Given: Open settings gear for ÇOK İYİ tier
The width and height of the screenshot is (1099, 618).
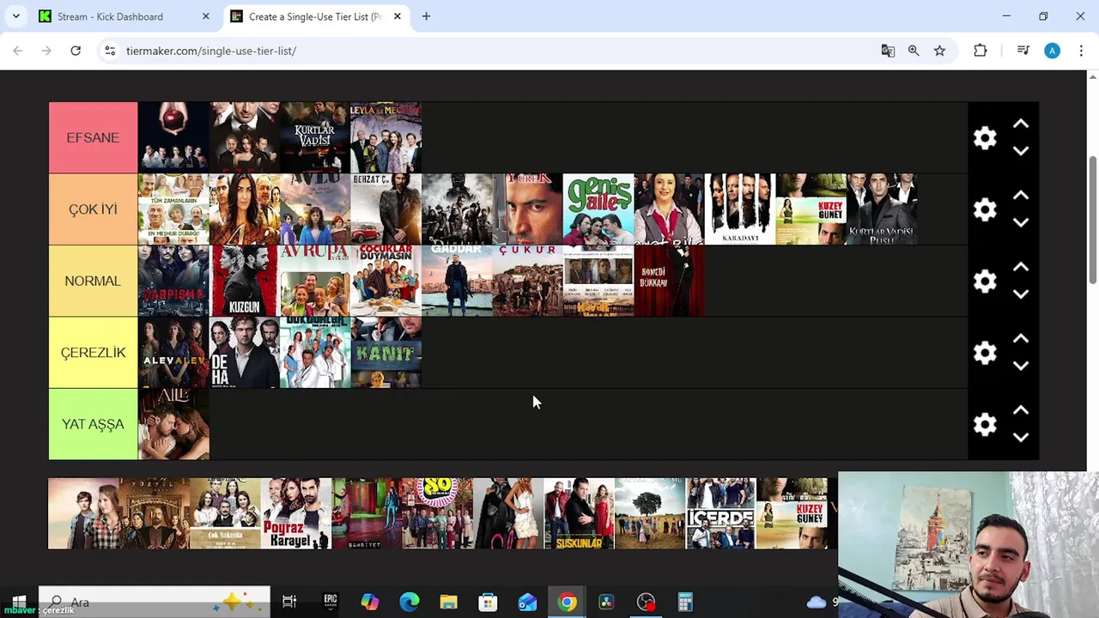Looking at the screenshot, I should (x=985, y=209).
